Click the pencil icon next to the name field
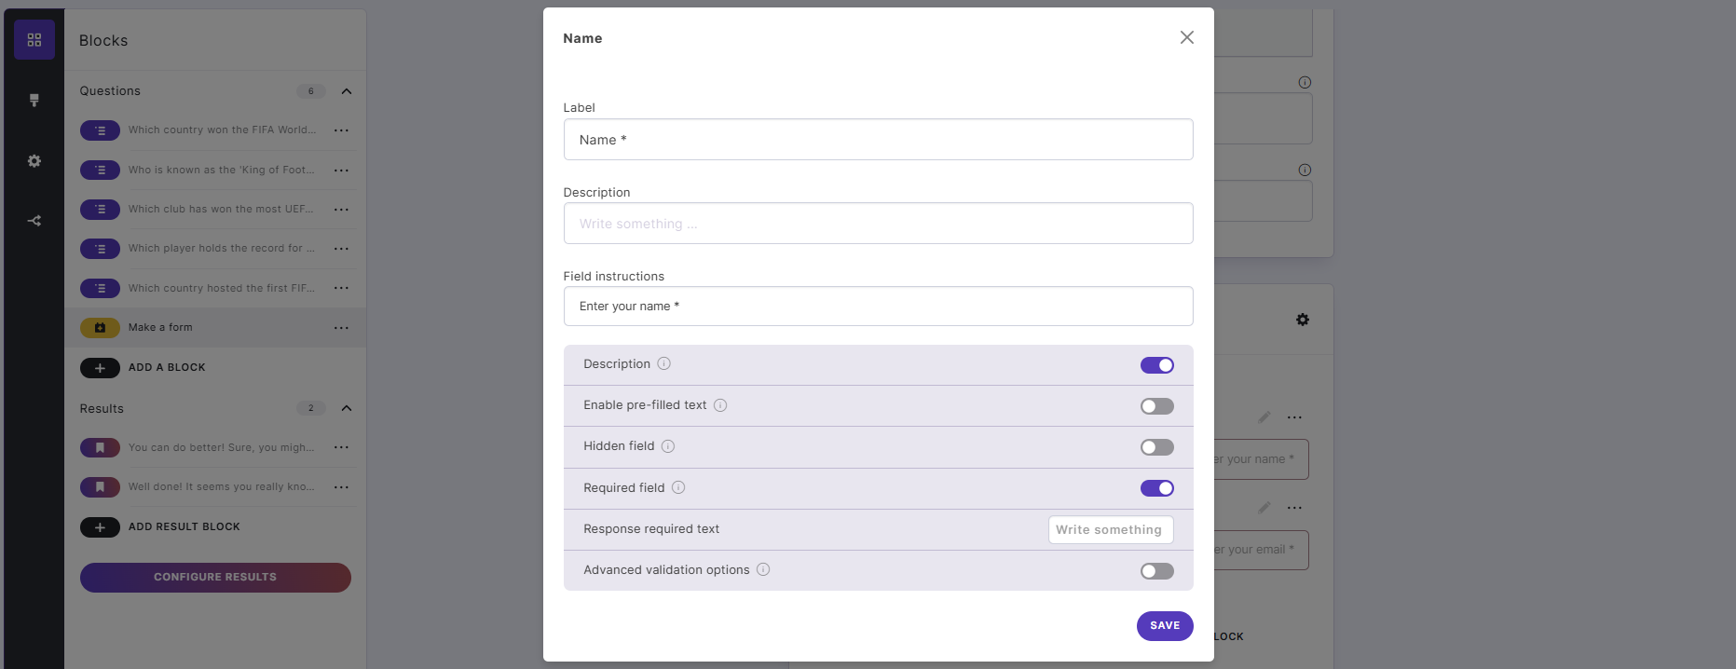1736x669 pixels. (x=1264, y=416)
